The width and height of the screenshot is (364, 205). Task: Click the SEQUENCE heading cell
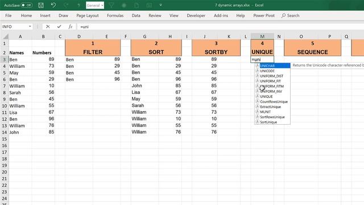point(312,52)
